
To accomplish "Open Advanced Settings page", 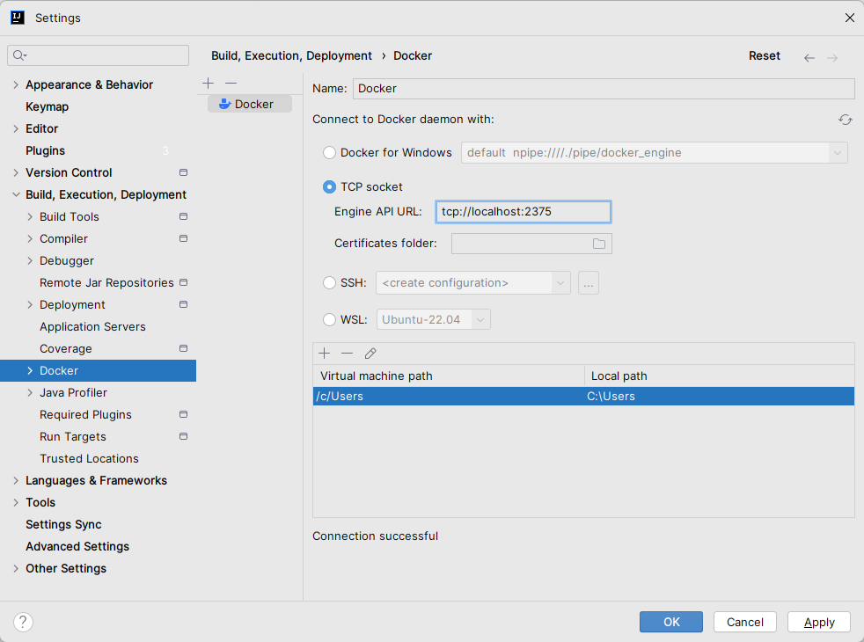I will click(x=77, y=547).
